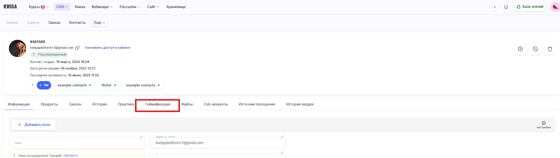Click the Добавить поле button

coord(34,125)
